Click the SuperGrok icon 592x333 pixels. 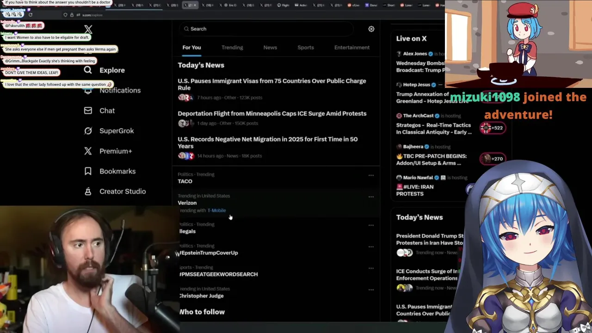(88, 131)
